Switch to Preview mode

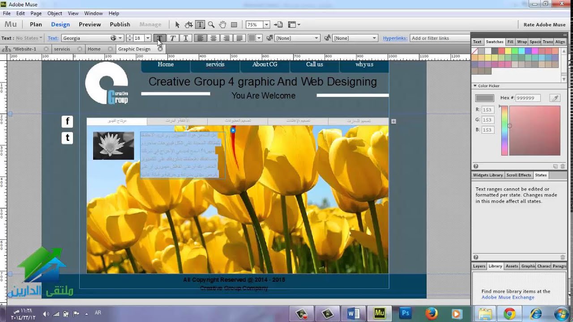point(90,25)
